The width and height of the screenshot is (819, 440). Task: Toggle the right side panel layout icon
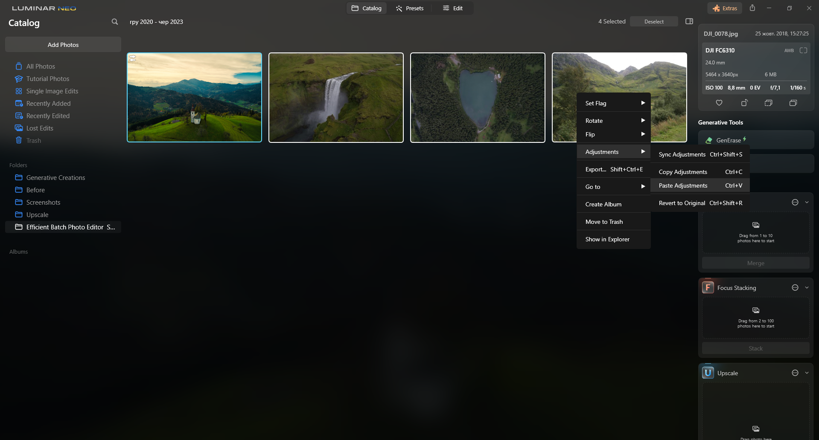tap(689, 21)
